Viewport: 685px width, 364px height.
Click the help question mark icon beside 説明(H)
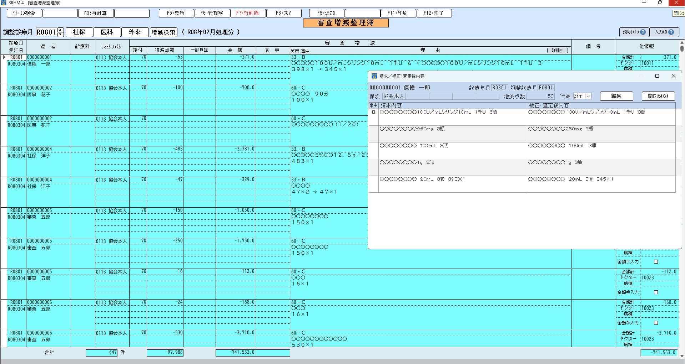643,32
